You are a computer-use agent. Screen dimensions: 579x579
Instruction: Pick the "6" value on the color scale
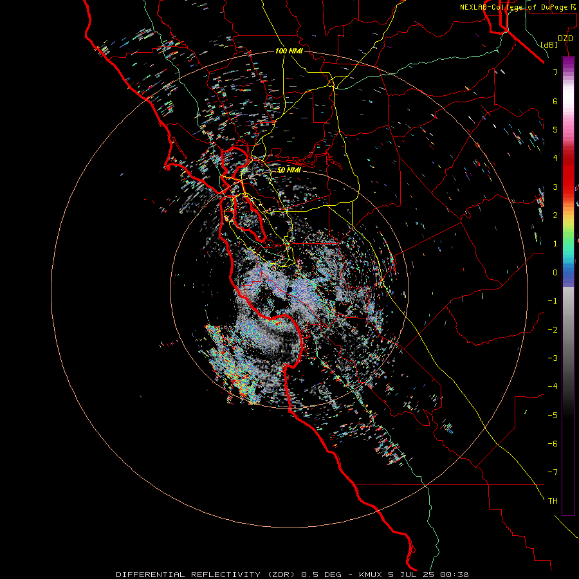[555, 101]
